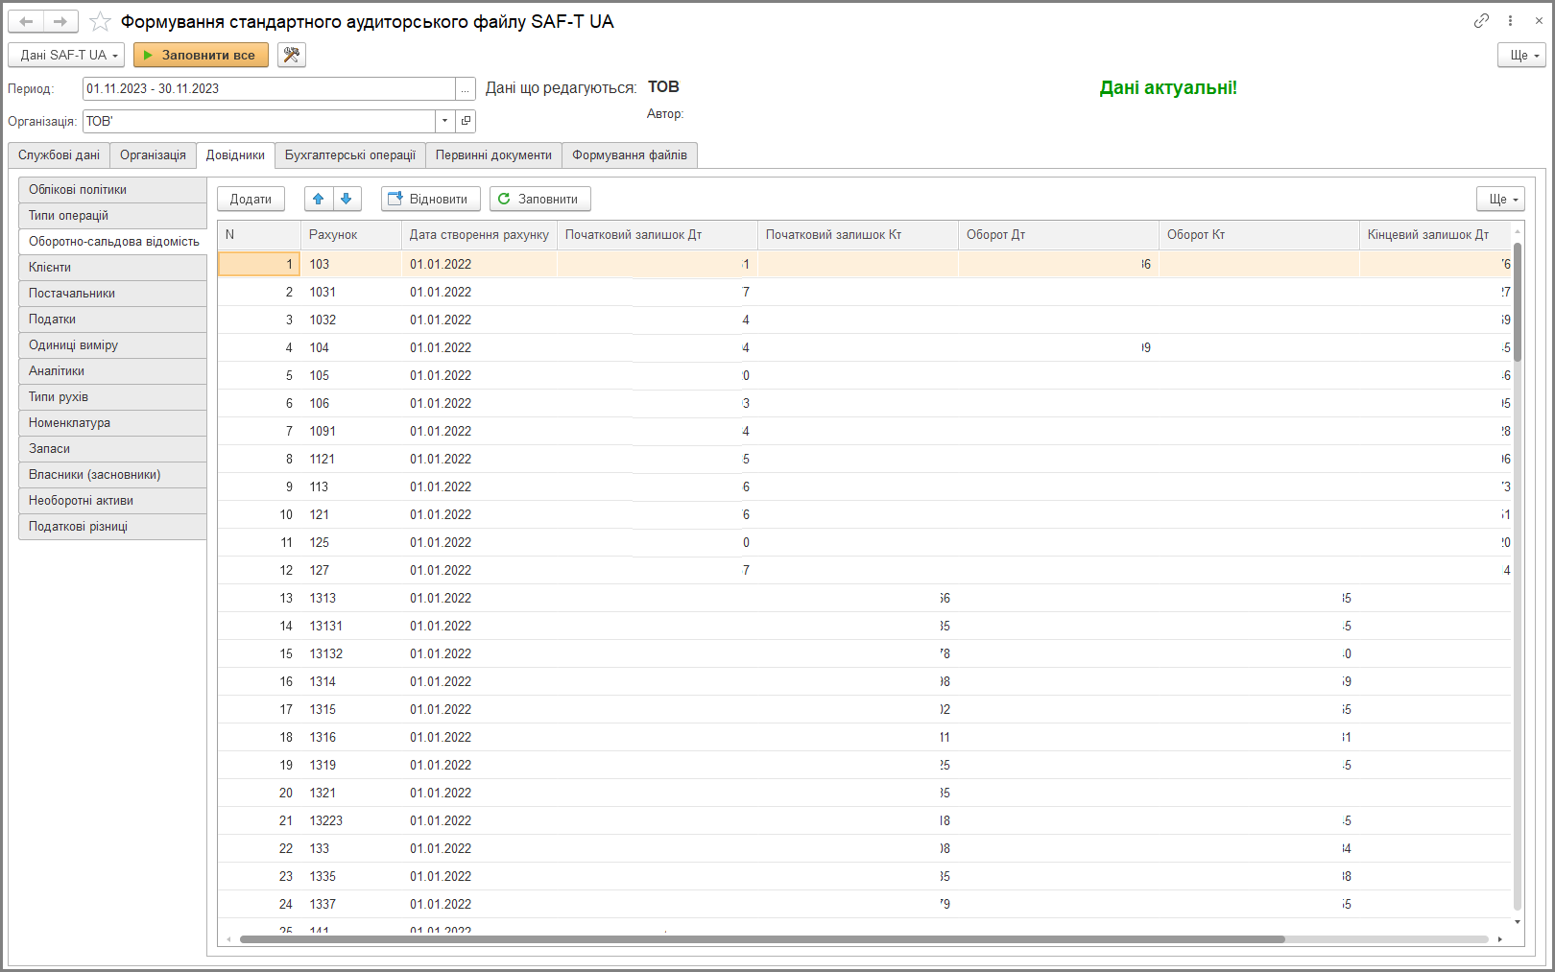Click the Дата створення рахунку column header
1555x972 pixels.
click(479, 235)
